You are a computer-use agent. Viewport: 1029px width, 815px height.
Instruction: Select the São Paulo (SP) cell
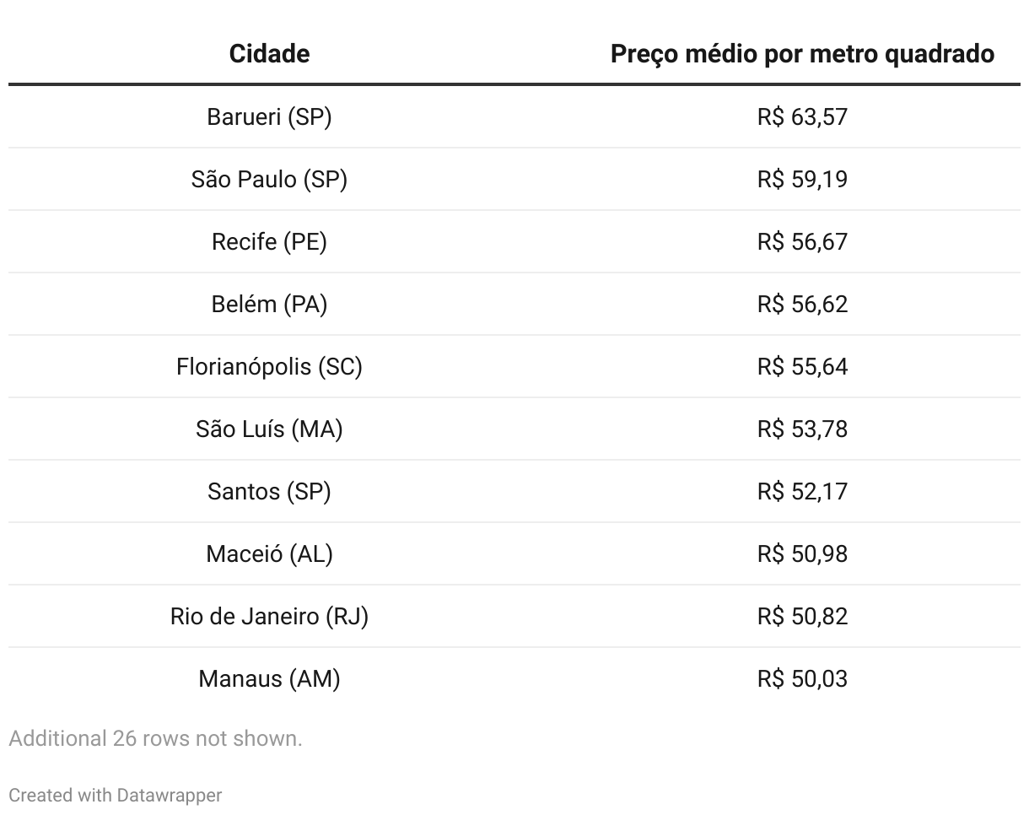[x=269, y=179]
